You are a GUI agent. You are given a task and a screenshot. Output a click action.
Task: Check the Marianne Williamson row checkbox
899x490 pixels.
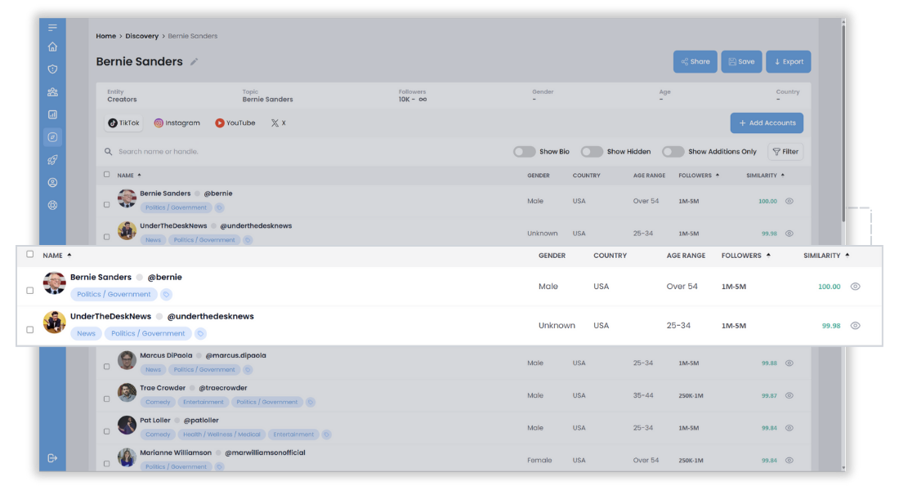click(x=106, y=464)
